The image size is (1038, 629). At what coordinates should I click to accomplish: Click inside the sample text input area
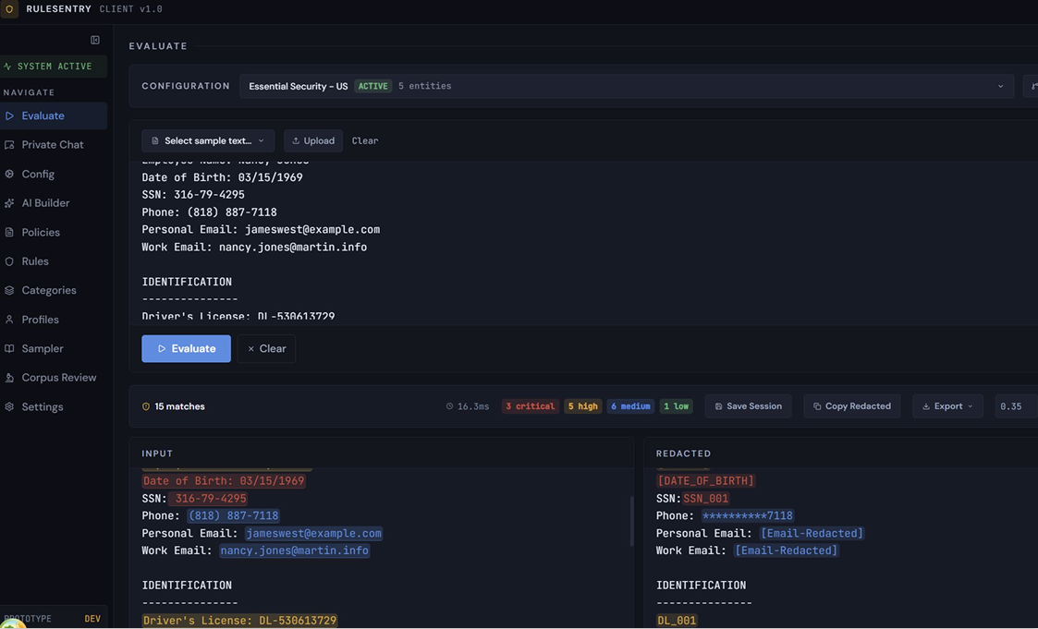(x=582, y=241)
